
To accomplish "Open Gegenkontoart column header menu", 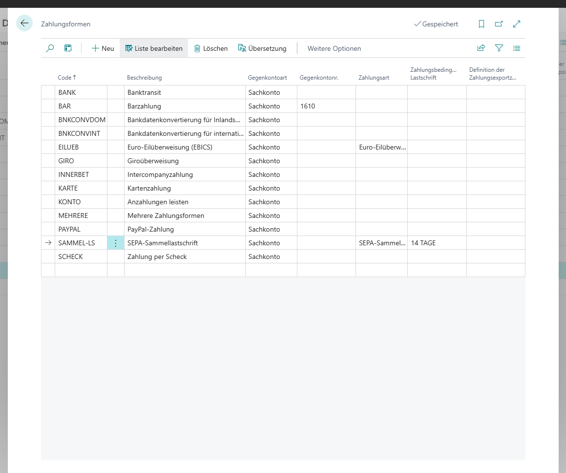I will (268, 78).
